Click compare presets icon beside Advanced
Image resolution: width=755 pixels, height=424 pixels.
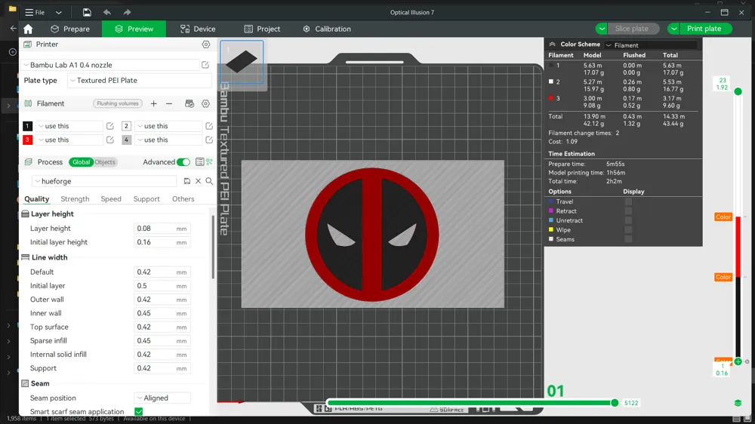pyautogui.click(x=209, y=162)
